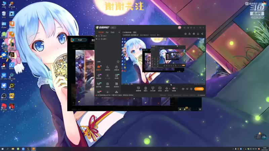Open the hamburger menu in companion title bar

pos(194,28)
